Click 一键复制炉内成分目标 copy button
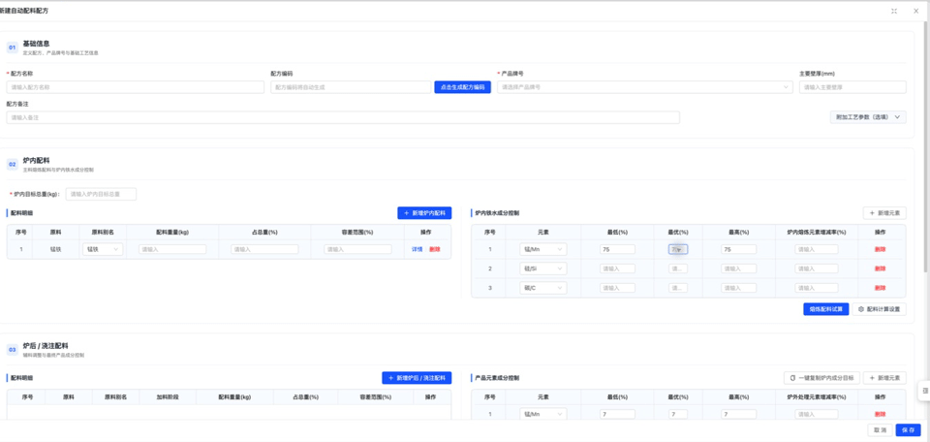The height and width of the screenshot is (442, 930). click(821, 378)
